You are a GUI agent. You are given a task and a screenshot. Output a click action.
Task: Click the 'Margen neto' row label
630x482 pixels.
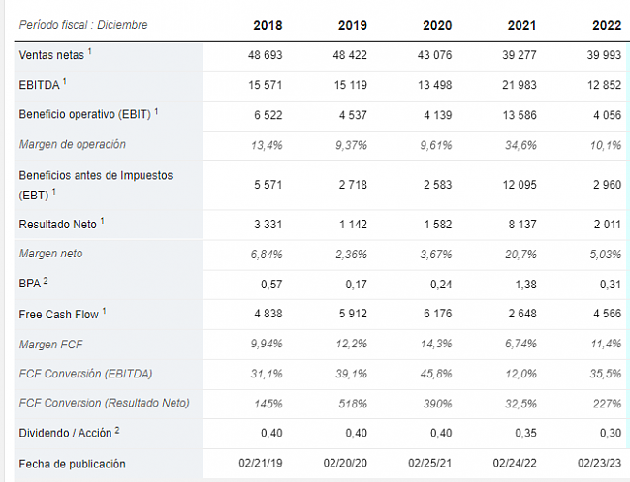(50, 254)
